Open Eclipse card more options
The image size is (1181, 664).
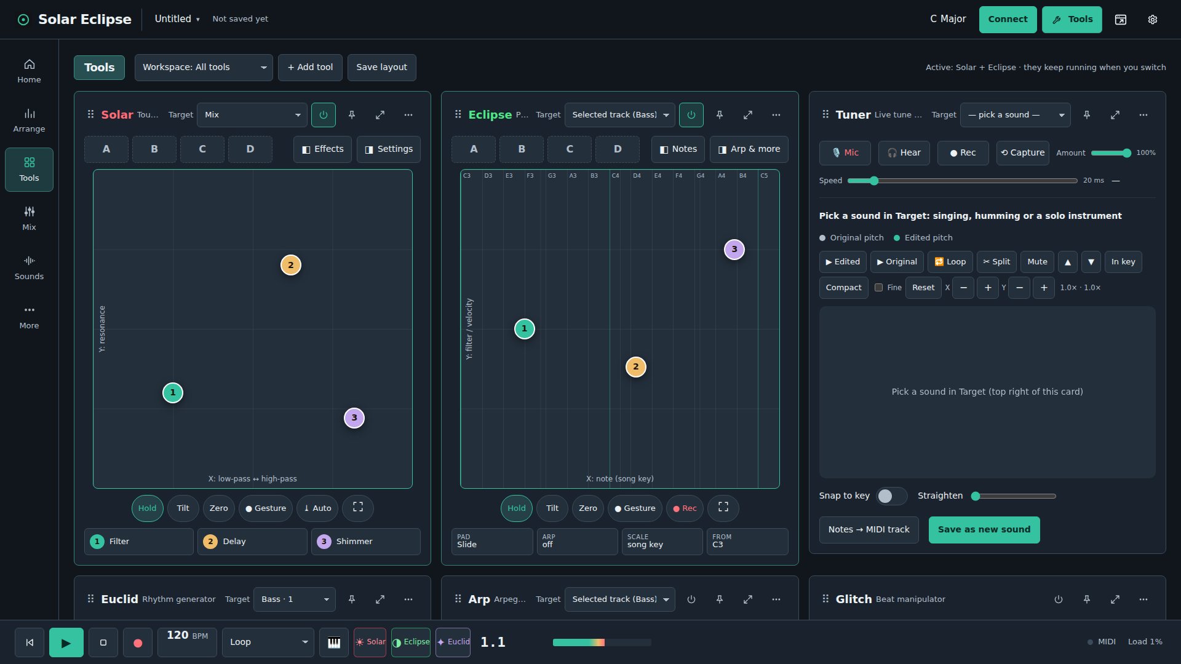pyautogui.click(x=776, y=115)
